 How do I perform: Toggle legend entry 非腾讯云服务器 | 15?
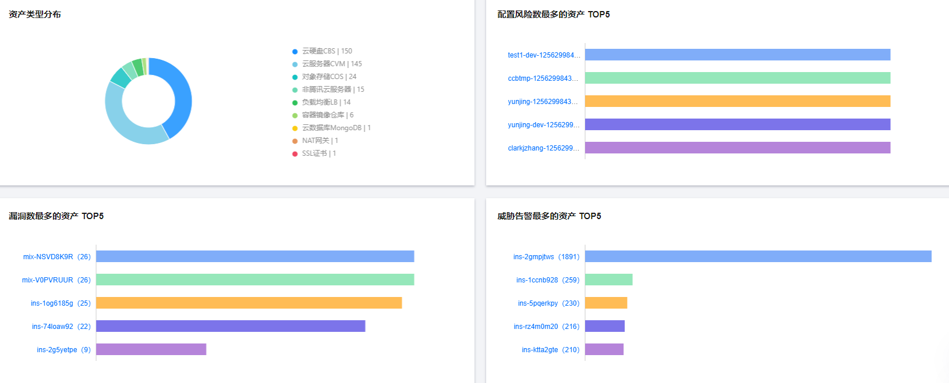coord(328,90)
